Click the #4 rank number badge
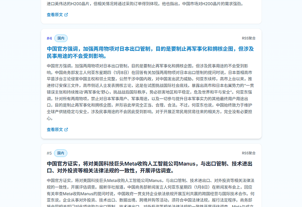The width and height of the screenshot is (302, 207). pyautogui.click(x=49, y=38)
